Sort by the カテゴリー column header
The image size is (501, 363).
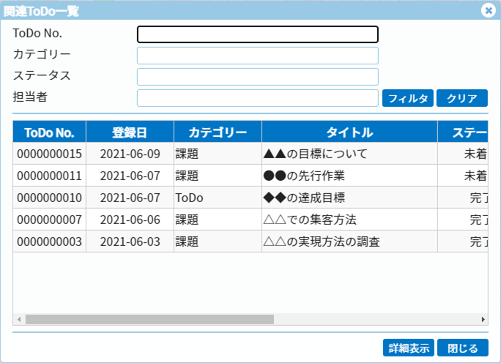point(218,132)
